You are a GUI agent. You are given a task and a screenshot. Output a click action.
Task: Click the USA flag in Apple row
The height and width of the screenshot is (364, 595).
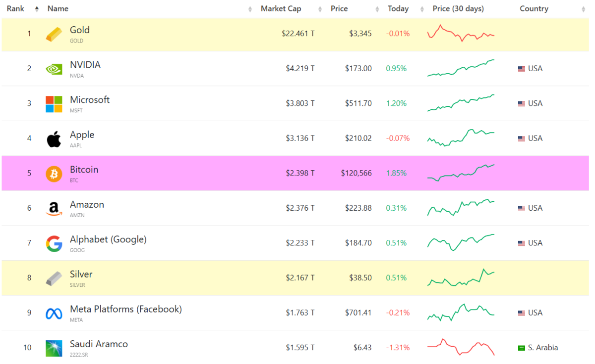pos(522,138)
